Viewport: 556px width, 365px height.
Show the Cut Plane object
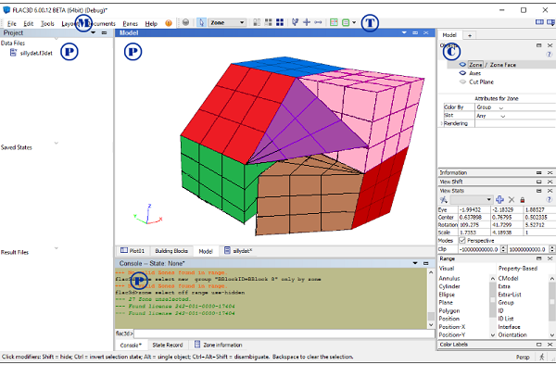[462, 82]
